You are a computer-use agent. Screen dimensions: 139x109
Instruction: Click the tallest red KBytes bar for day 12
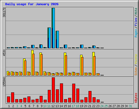tap(53, 90)
